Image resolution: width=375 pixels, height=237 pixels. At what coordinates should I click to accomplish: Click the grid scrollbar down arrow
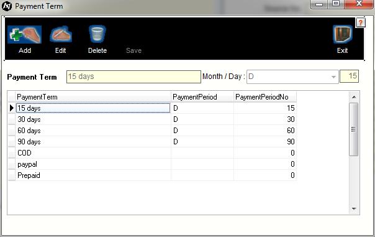pyautogui.click(x=354, y=209)
